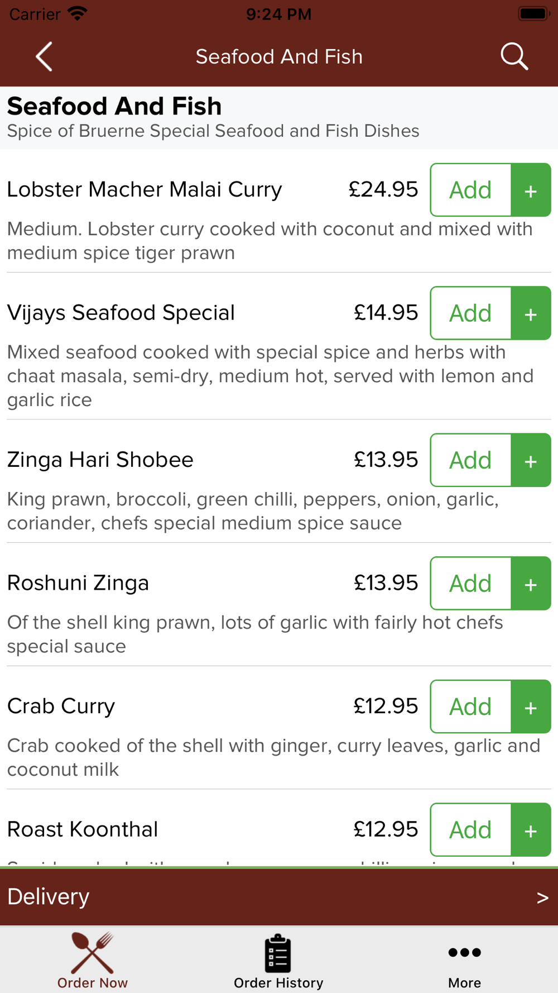Add Roshuni Zinga to order
This screenshot has width=558, height=993.
tap(471, 584)
